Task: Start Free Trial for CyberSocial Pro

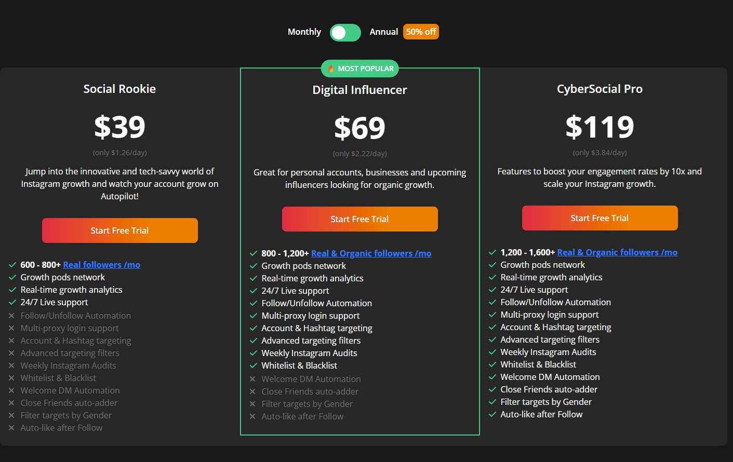Action: [x=600, y=218]
